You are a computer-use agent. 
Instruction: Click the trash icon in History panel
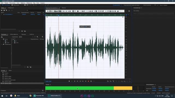(x=43, y=91)
